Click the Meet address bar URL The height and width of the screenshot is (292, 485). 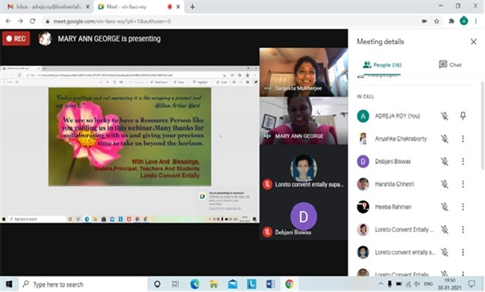tap(112, 22)
